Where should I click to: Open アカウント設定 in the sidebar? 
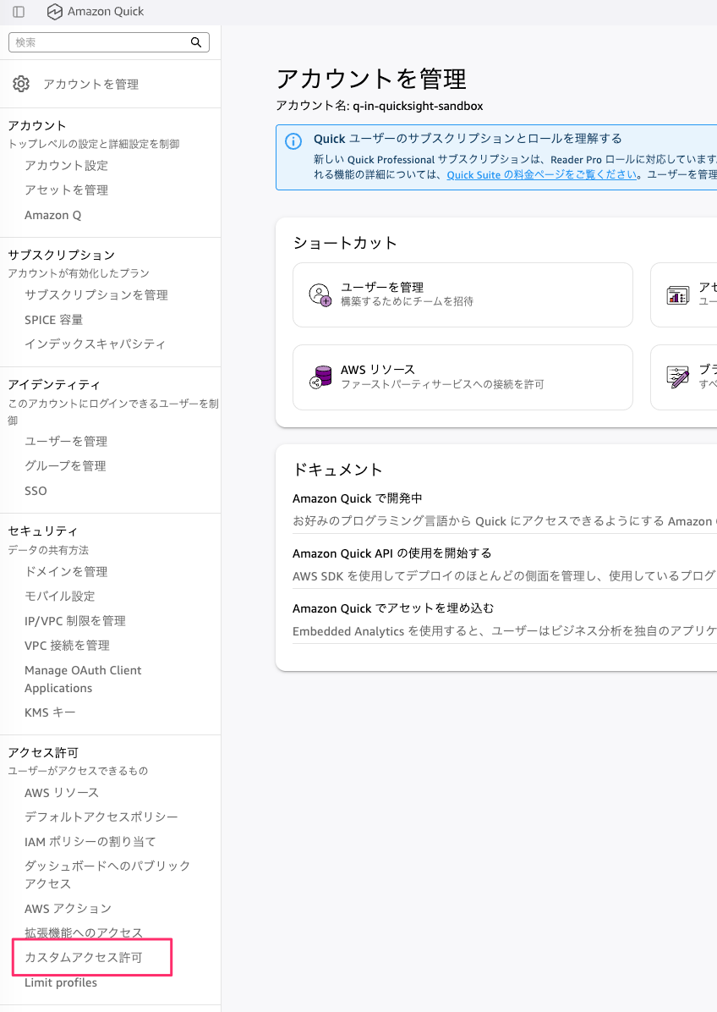tap(67, 166)
